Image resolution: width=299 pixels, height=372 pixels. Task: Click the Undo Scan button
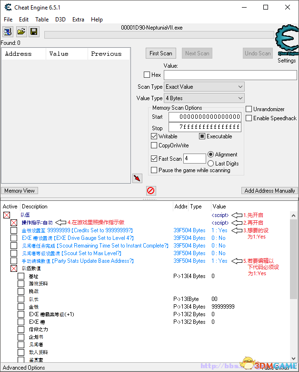pos(258,53)
